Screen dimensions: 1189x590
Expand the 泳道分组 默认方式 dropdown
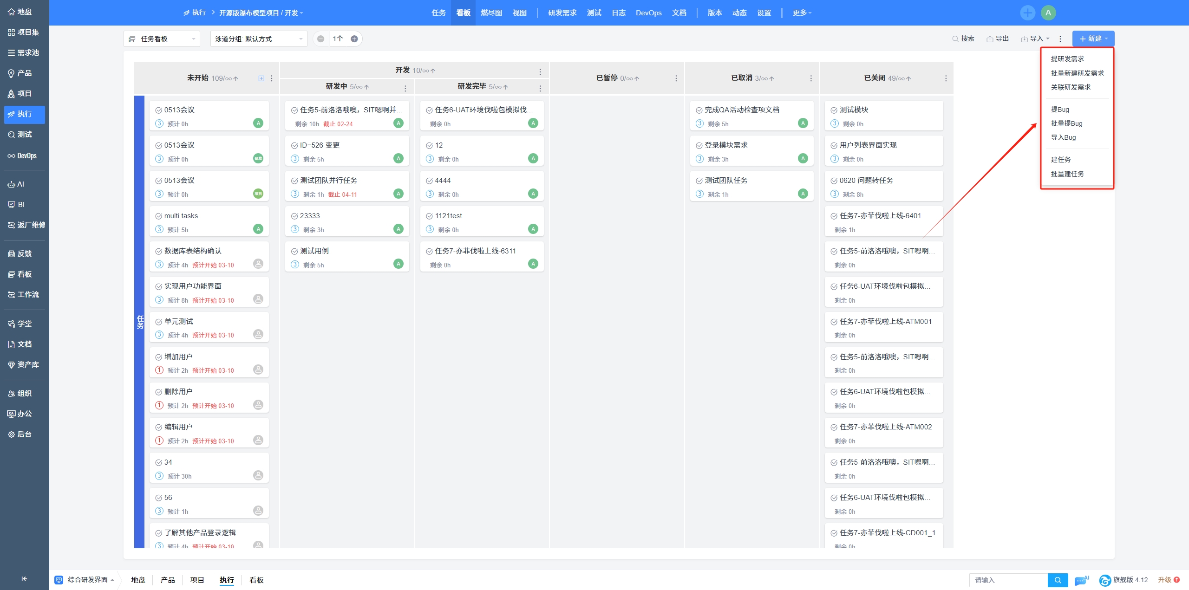click(x=258, y=39)
